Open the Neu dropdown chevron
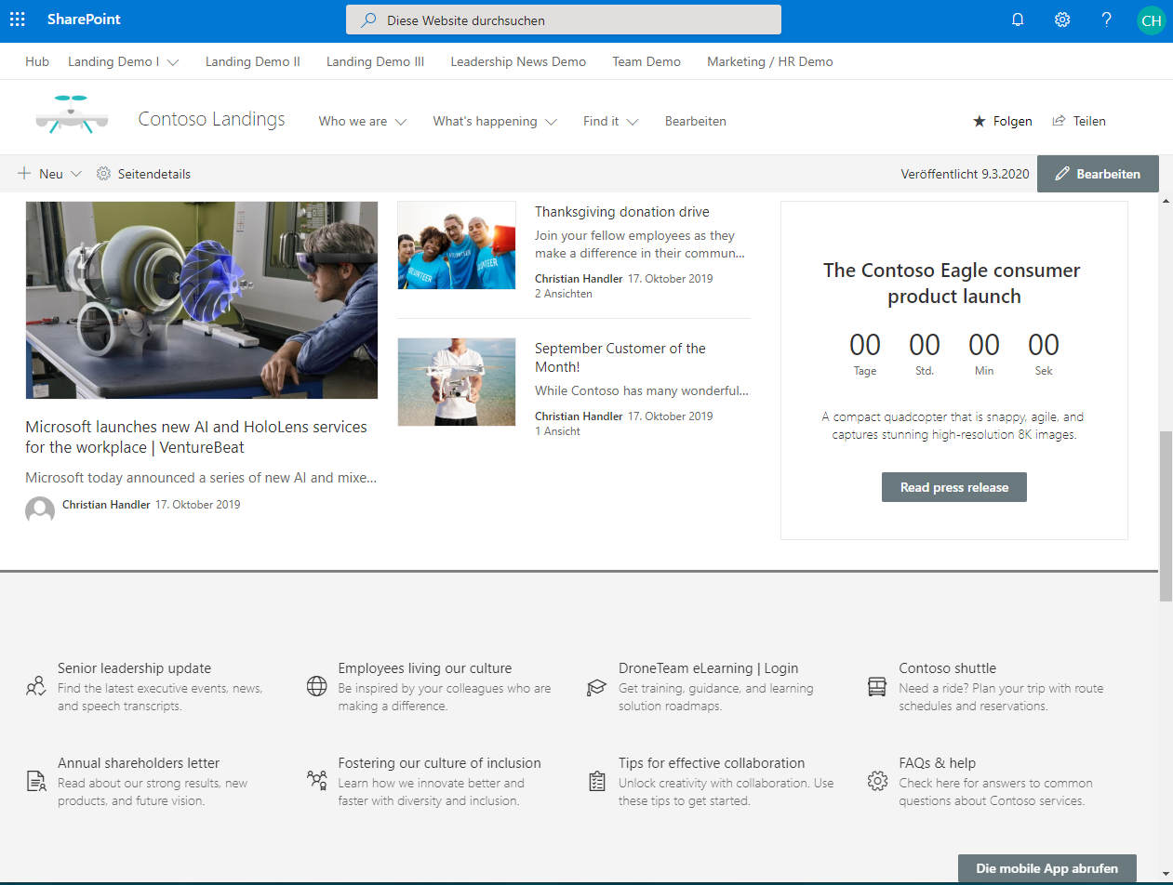1173x885 pixels. (x=76, y=174)
